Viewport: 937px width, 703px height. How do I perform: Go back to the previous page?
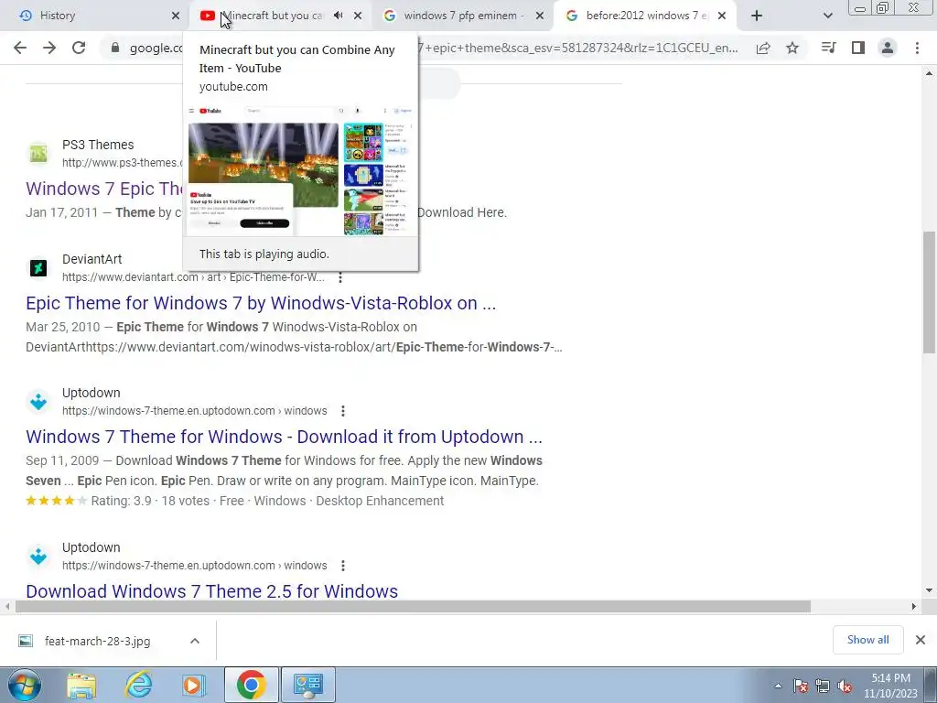point(20,48)
